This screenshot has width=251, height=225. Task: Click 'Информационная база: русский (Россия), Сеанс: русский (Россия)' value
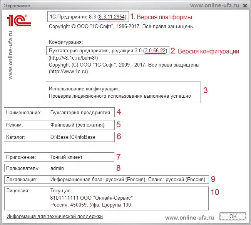[x=128, y=180]
